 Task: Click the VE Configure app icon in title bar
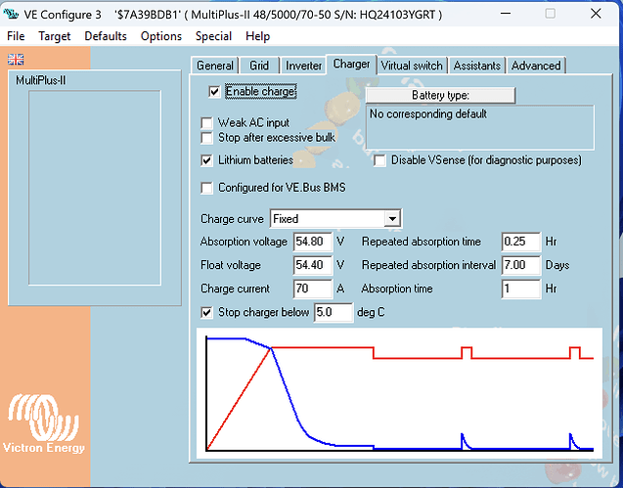coord(11,15)
